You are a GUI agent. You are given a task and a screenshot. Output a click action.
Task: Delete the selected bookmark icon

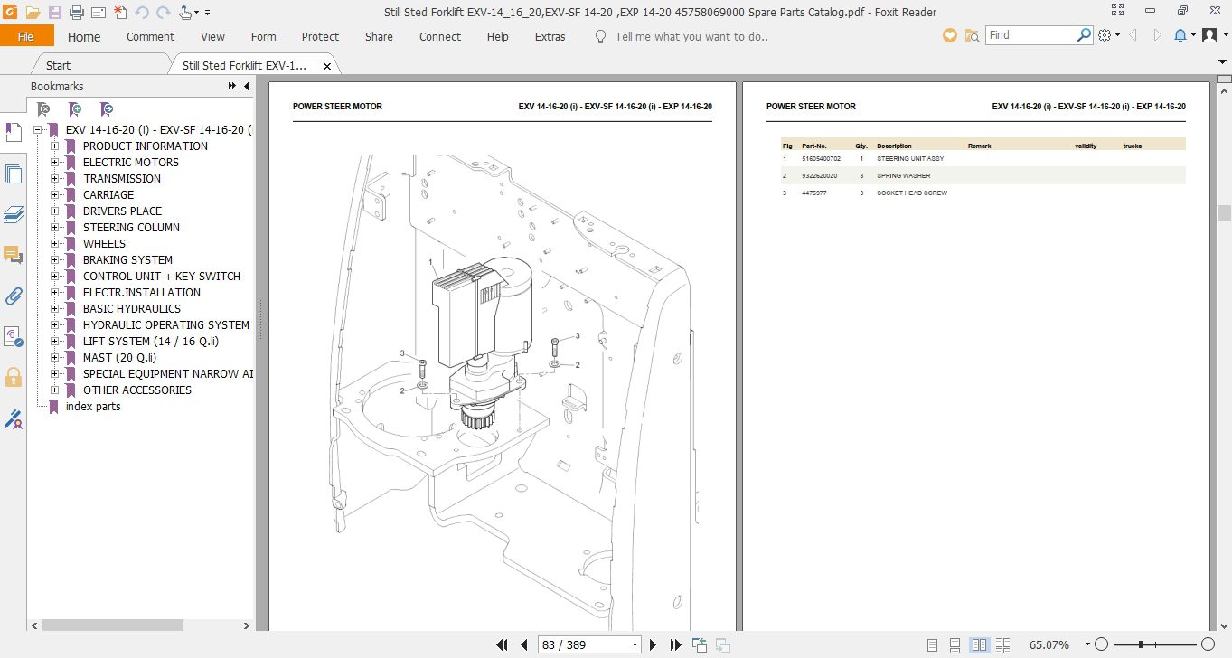point(42,108)
